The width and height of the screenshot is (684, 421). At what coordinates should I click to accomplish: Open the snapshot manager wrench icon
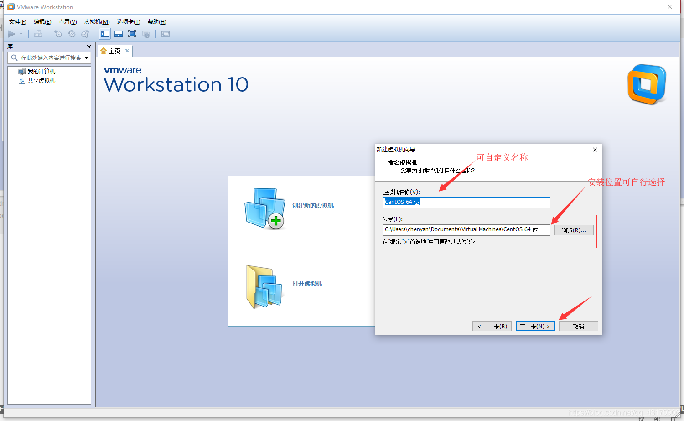click(85, 34)
